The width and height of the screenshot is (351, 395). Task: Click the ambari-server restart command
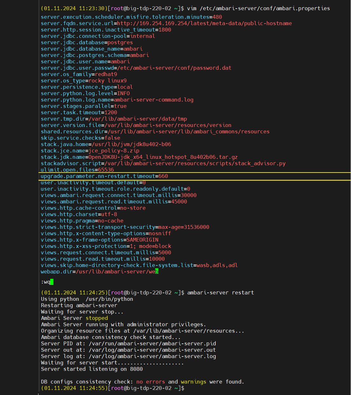[220, 293]
